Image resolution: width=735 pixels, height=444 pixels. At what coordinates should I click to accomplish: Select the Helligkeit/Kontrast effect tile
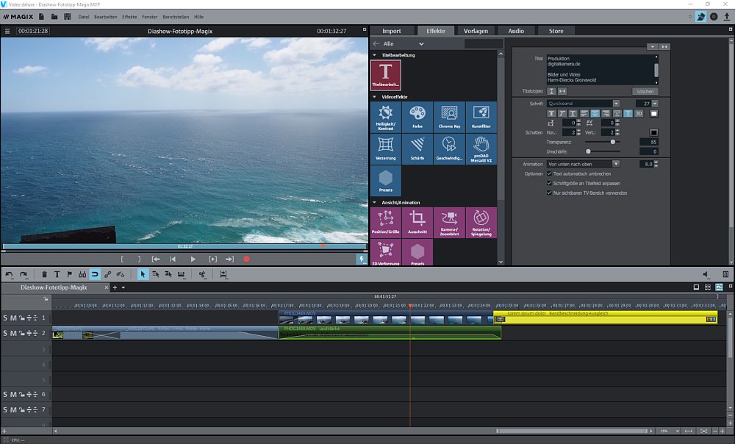pos(386,117)
